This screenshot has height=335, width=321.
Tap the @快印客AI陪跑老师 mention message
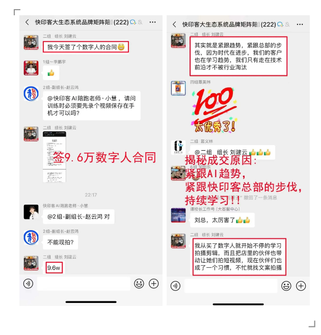pos(92,106)
